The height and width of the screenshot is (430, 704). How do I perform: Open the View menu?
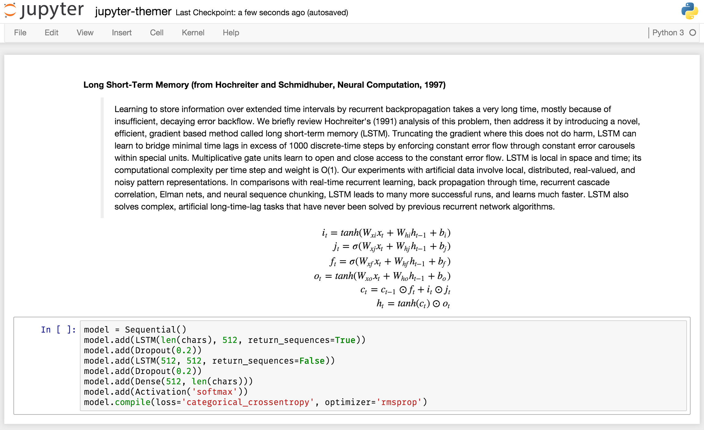coord(85,33)
